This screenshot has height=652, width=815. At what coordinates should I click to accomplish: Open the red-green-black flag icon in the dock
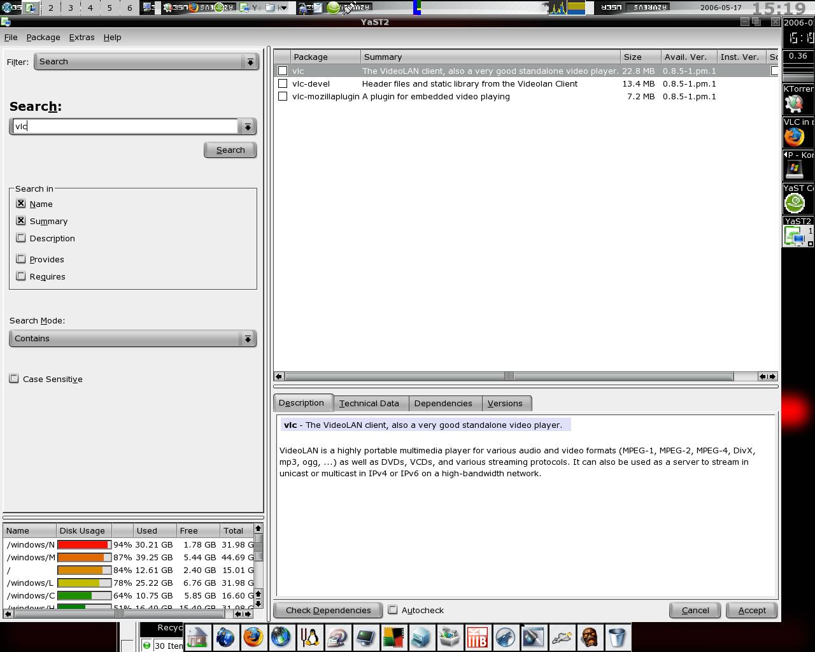click(x=393, y=637)
